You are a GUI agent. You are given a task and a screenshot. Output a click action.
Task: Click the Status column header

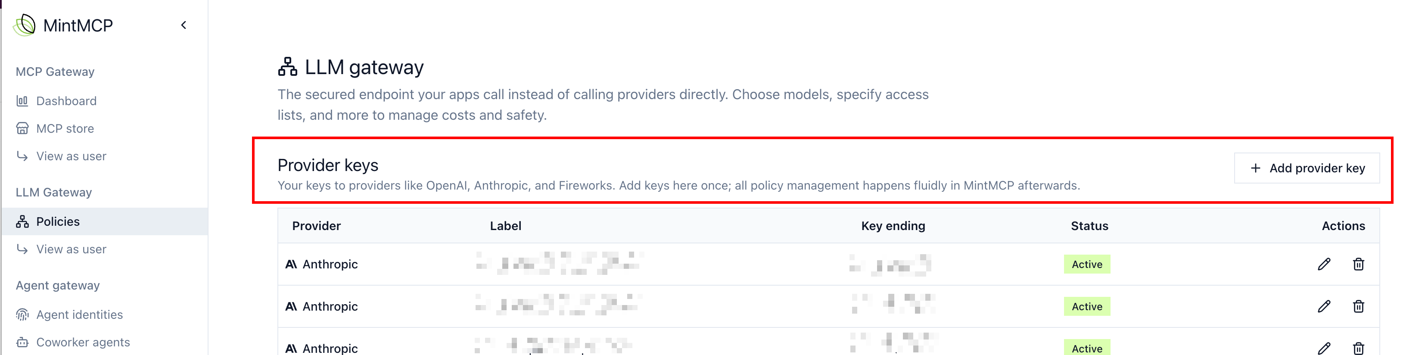point(1089,226)
